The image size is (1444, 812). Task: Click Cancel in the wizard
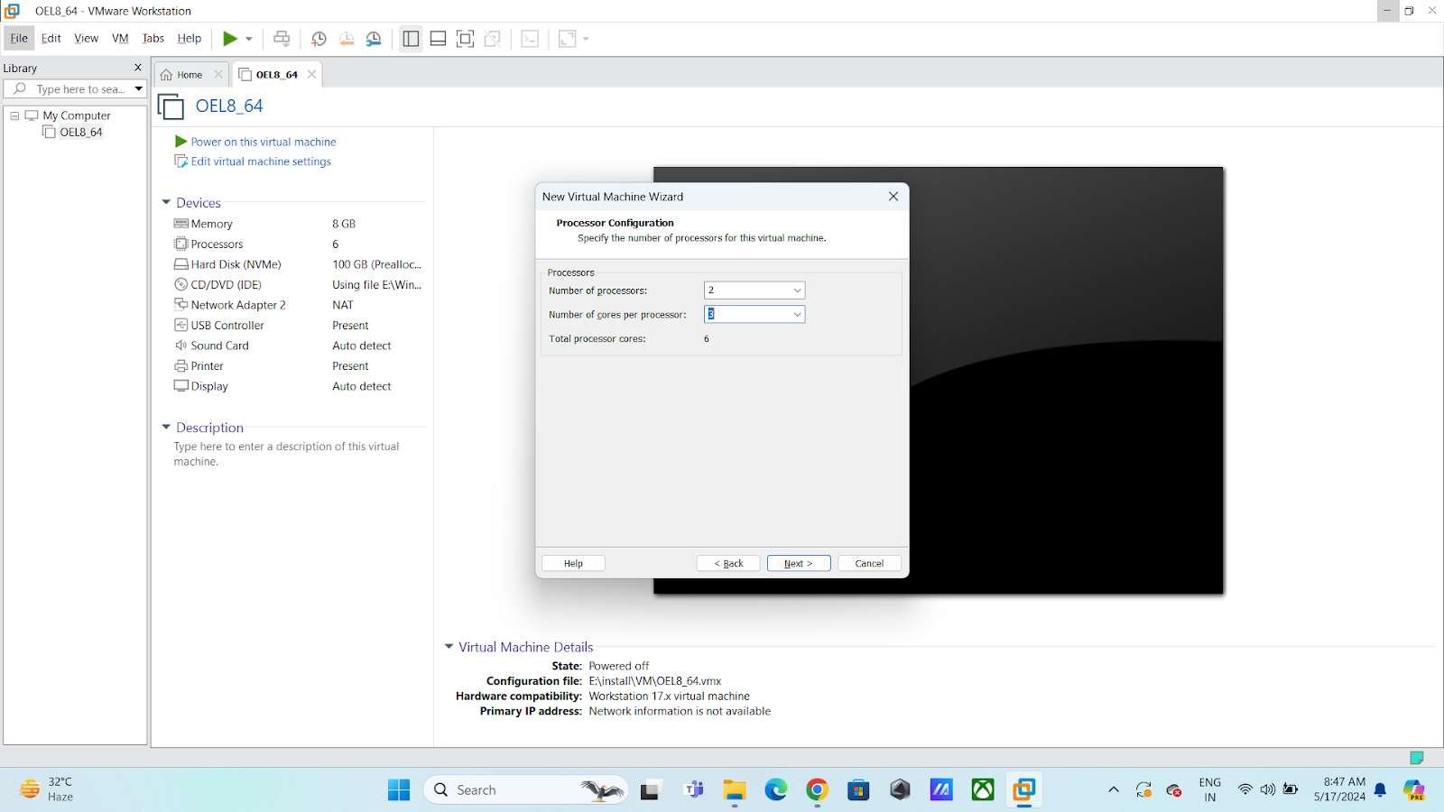pyautogui.click(x=869, y=563)
